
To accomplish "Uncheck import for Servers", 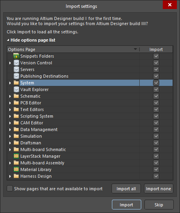I will pyautogui.click(x=156, y=69).
